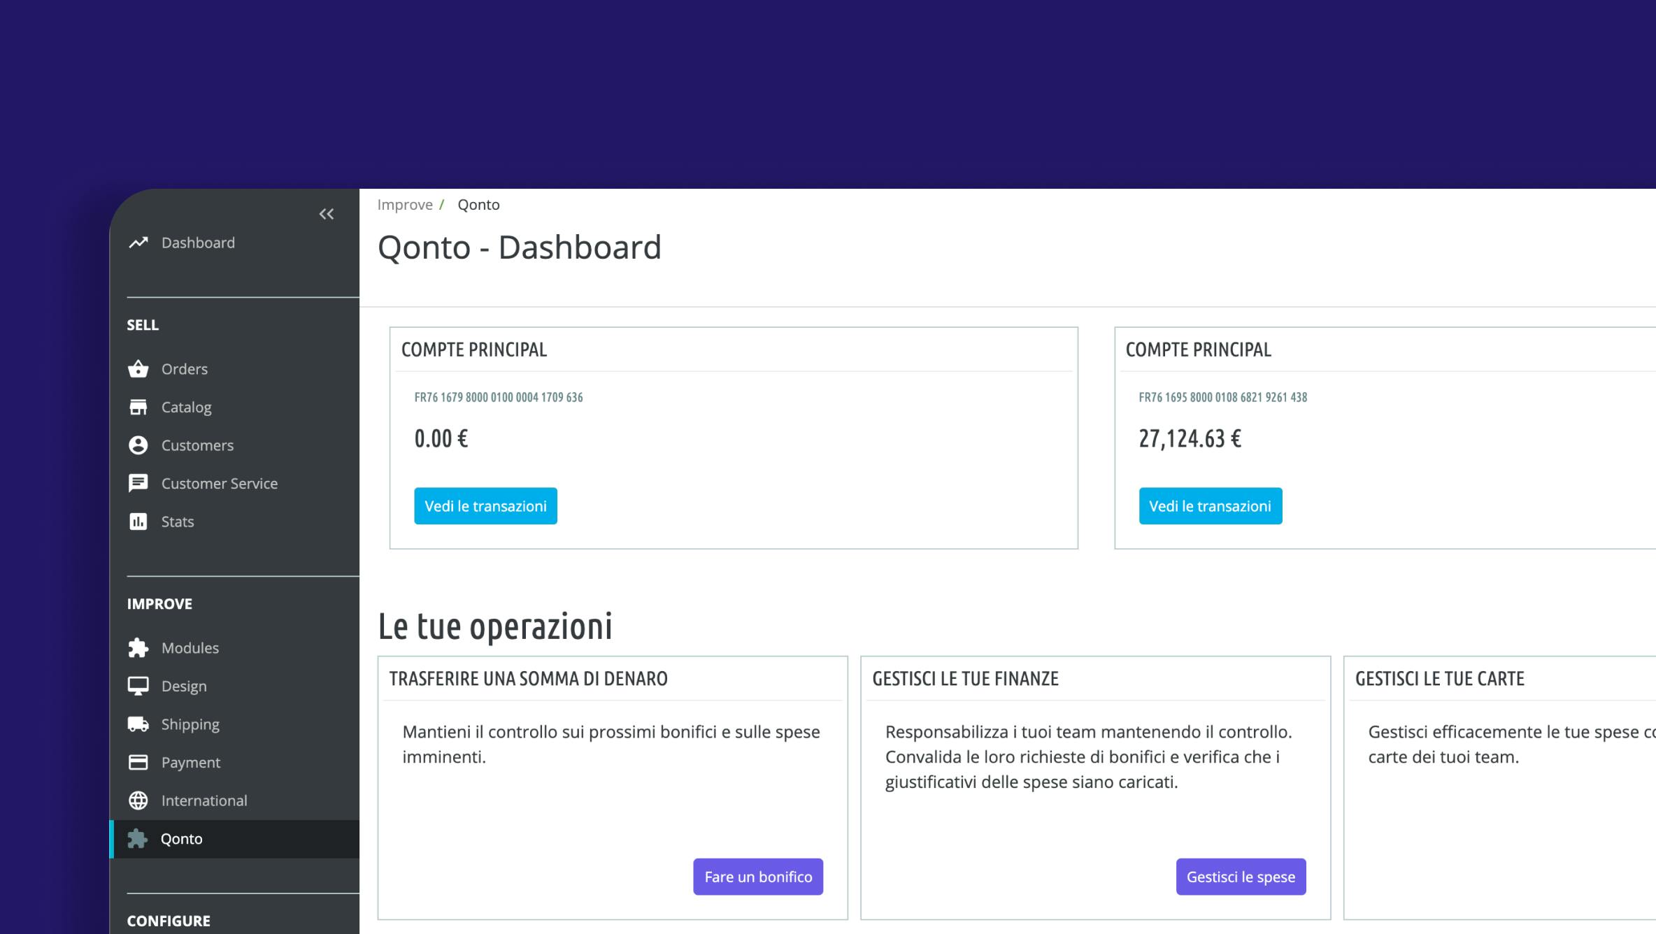Image resolution: width=1656 pixels, height=934 pixels.
Task: Click the Le tue operazioni heading
Action: pos(495,626)
